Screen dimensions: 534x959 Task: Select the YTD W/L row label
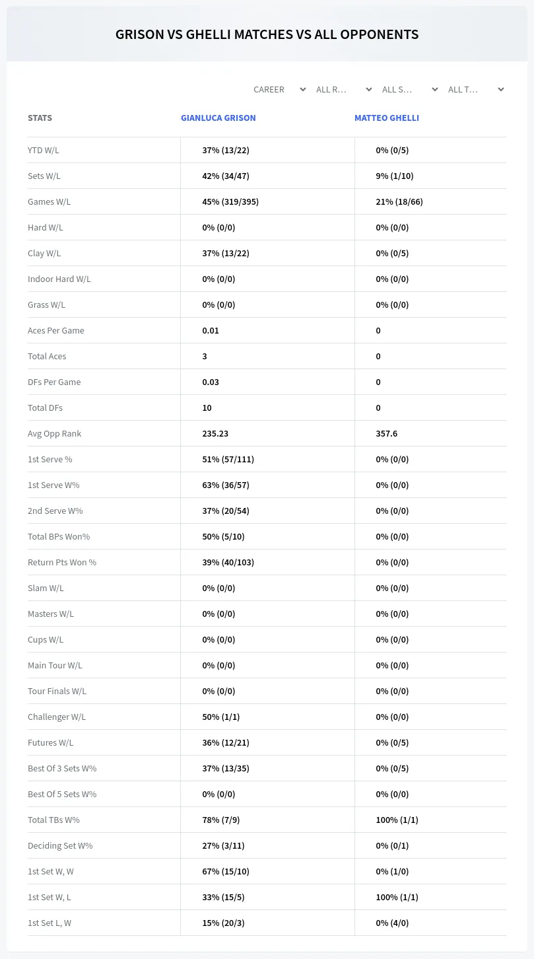44,150
